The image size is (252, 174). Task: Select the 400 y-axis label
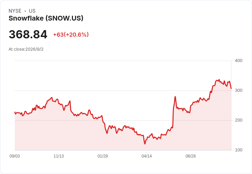click(x=239, y=61)
